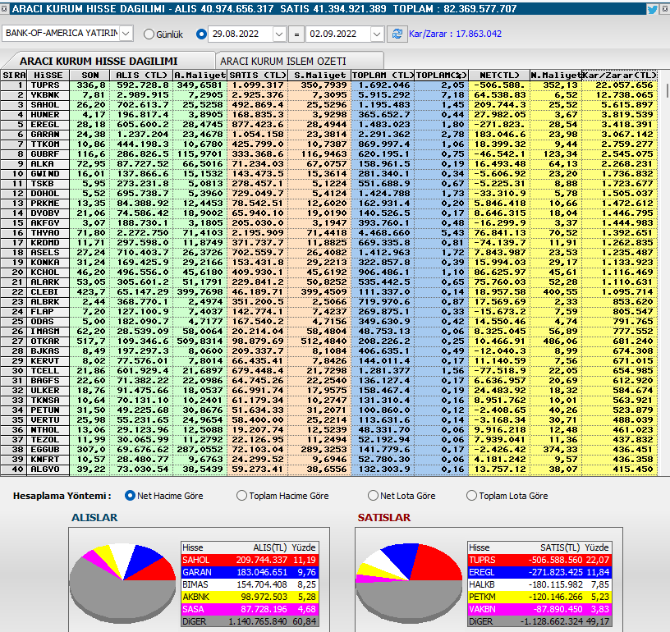Select the GUBRF cell in table row 8
The height and width of the screenshot is (632, 670).
48,154
